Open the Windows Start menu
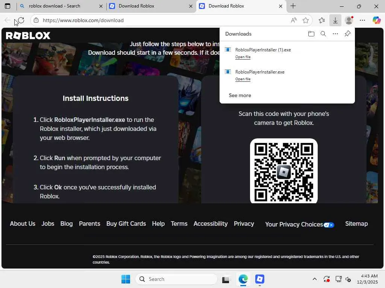 pyautogui.click(x=126, y=279)
